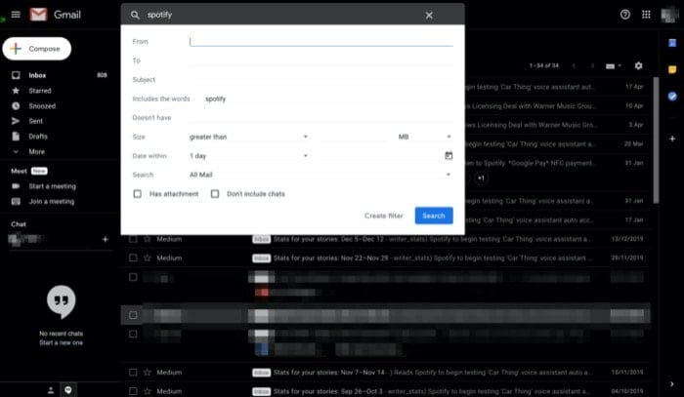Click the Subject input field
The image size is (684, 397).
click(321, 80)
